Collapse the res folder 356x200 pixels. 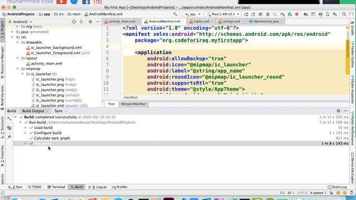(12, 37)
